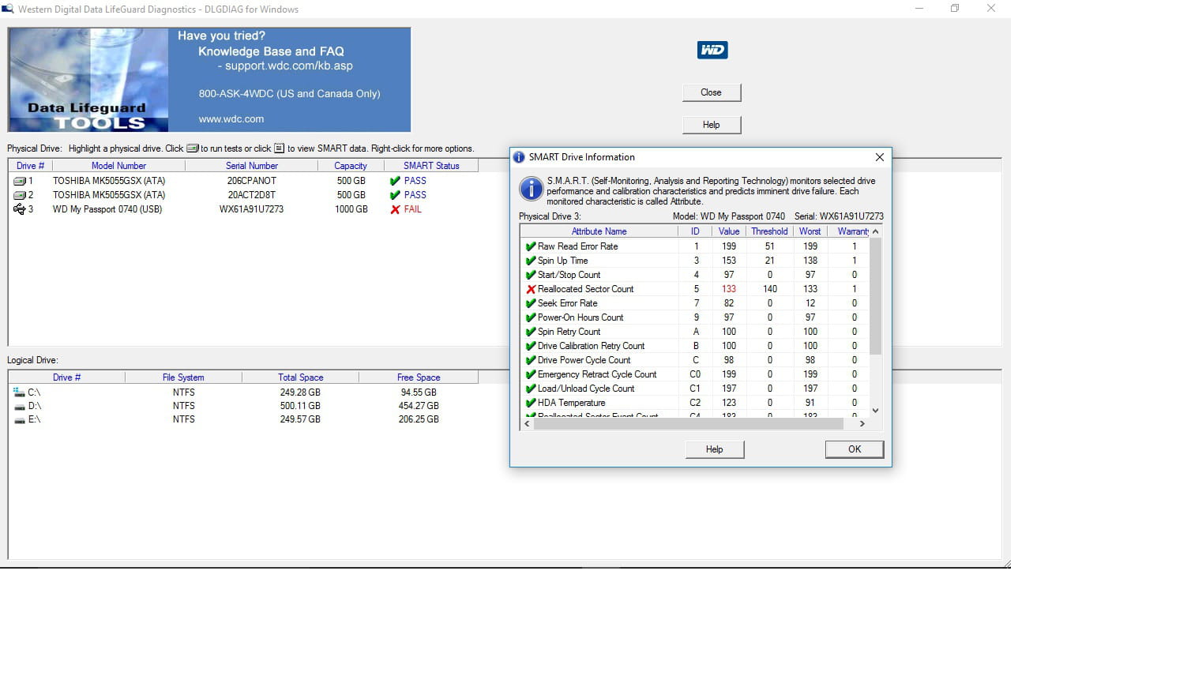The height and width of the screenshot is (676, 1191).
Task: Select the Power-On Hours Count row
Action: [x=695, y=317]
